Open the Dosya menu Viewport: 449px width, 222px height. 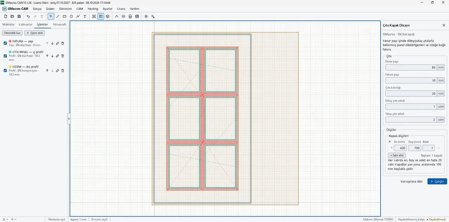(37, 9)
